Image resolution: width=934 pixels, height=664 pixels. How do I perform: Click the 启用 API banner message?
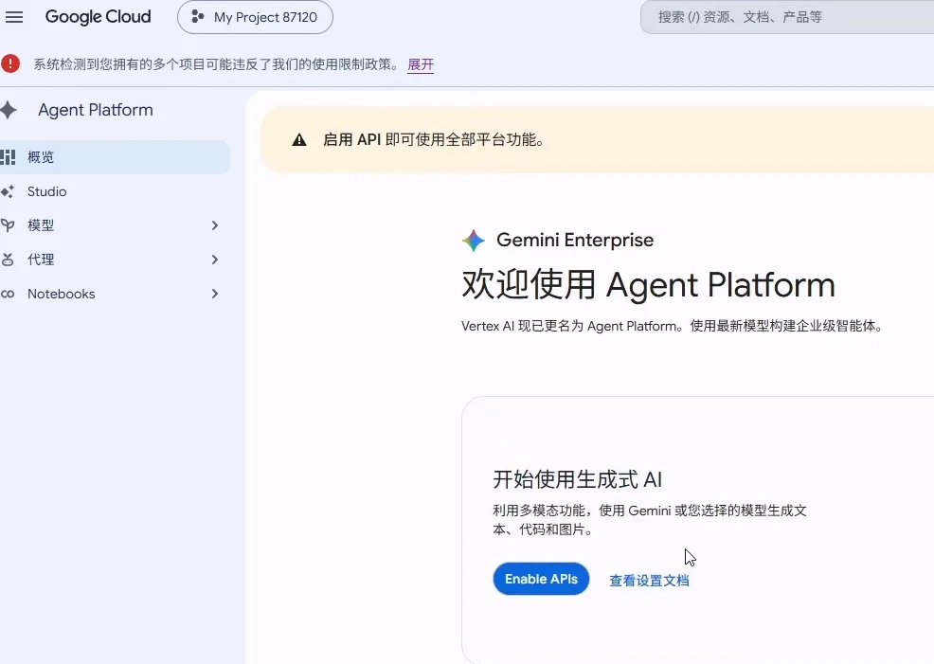click(433, 140)
